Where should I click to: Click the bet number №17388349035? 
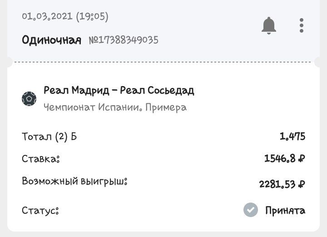click(123, 40)
